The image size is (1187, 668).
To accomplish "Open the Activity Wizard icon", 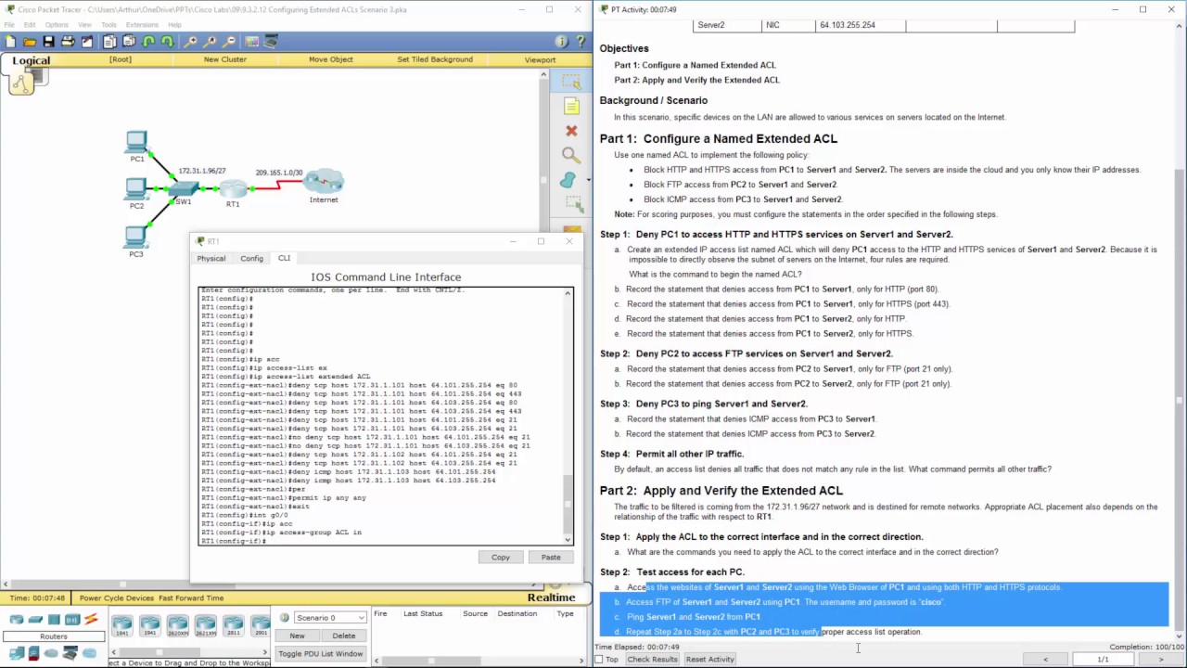I will pyautogui.click(x=87, y=42).
